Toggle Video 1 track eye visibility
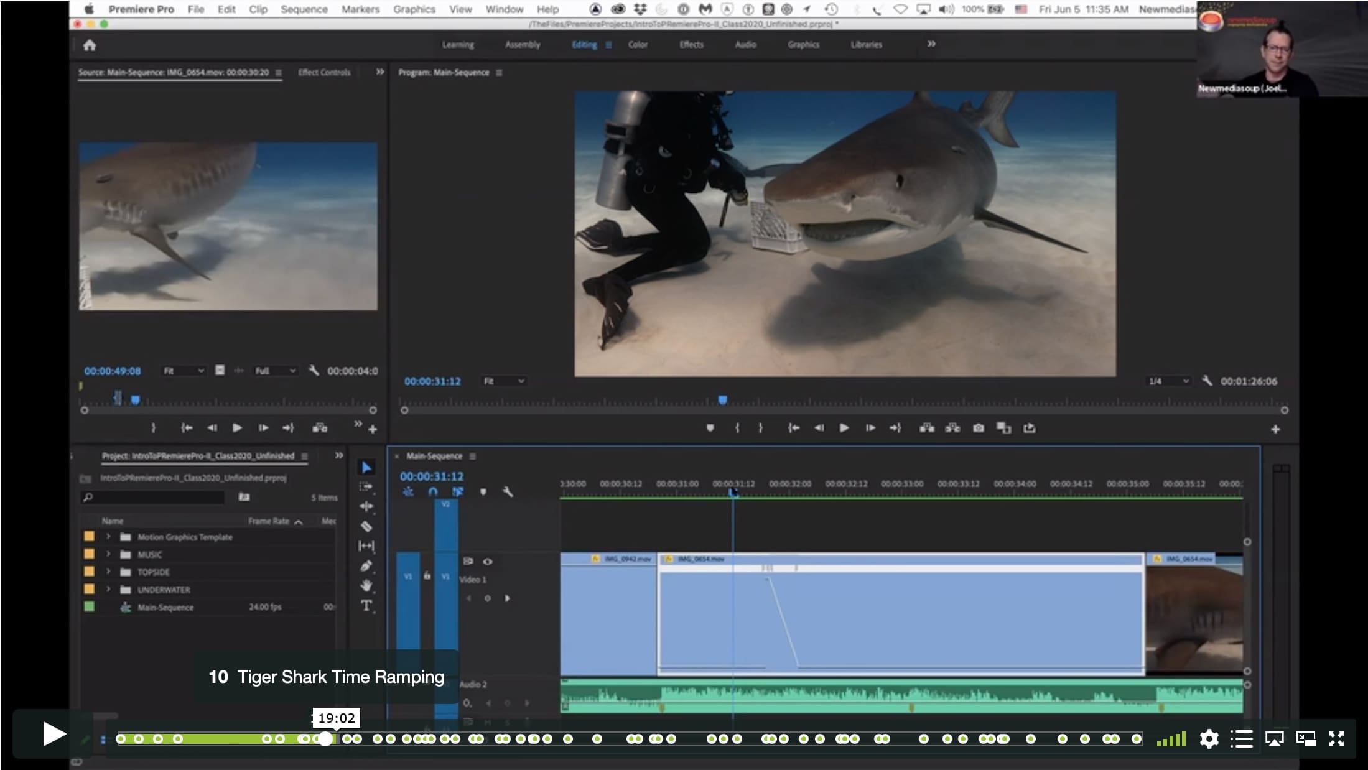Viewport: 1368px width, 770px height. [488, 562]
